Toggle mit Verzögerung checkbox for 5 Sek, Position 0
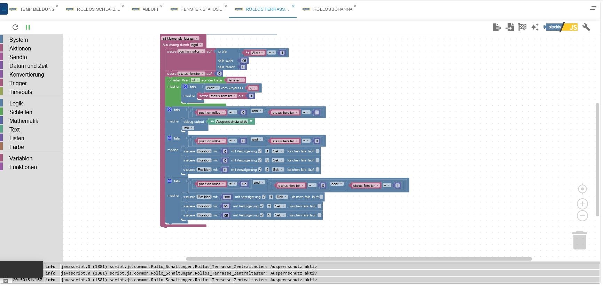The image size is (603, 286). [260, 169]
